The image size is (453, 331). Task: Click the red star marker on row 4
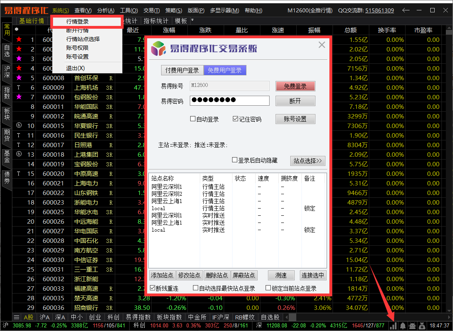tap(19, 68)
